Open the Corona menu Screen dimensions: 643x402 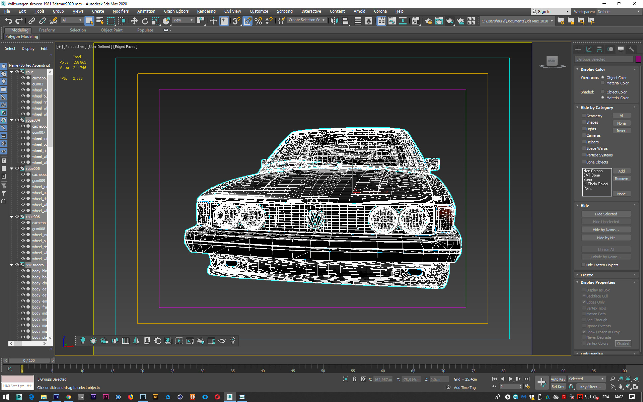[x=380, y=11]
